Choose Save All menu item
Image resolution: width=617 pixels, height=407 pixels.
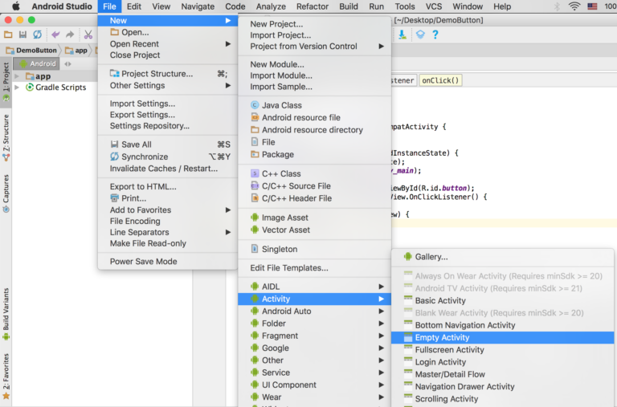point(168,144)
